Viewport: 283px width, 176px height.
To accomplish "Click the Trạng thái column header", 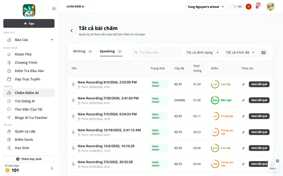I will (158, 68).
